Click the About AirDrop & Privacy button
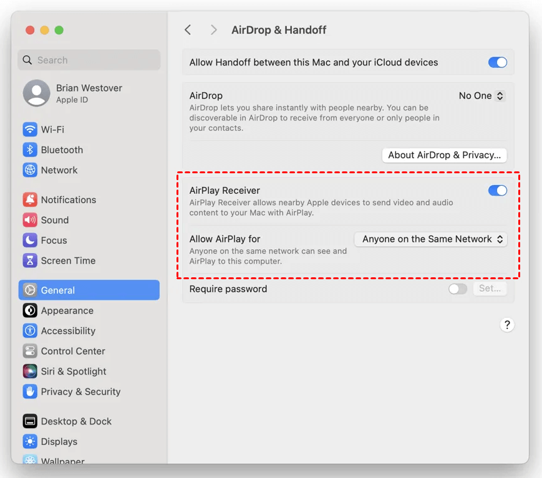542x478 pixels. pos(444,155)
